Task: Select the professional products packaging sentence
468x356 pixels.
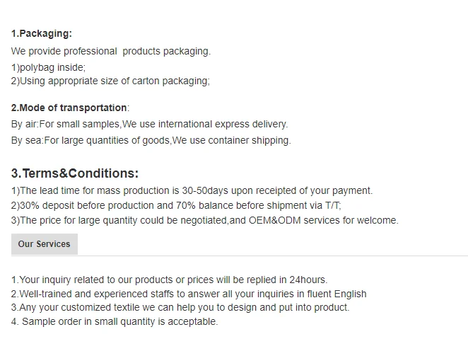Action: click(x=111, y=51)
